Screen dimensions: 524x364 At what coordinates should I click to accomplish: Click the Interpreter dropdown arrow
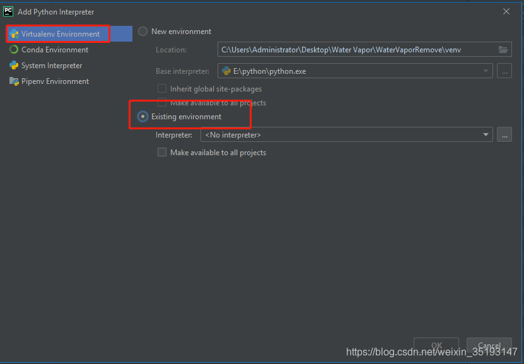click(x=486, y=135)
